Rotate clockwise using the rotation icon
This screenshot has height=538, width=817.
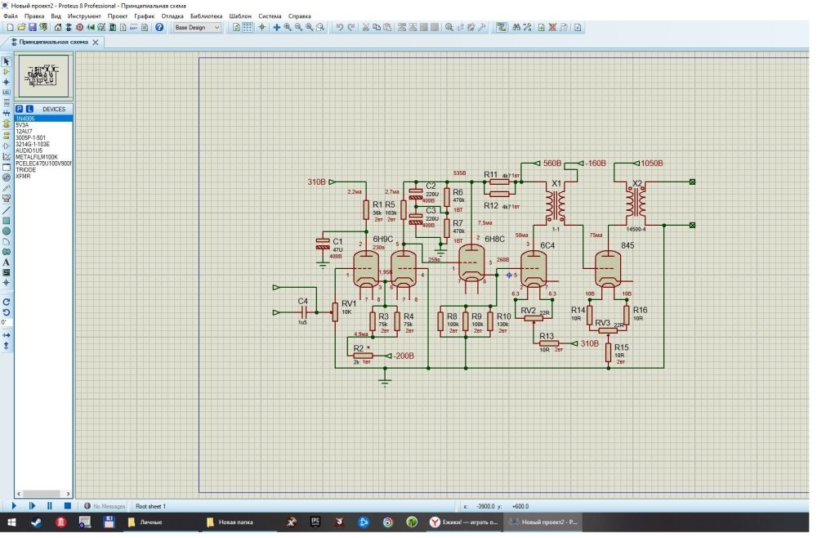click(x=7, y=302)
